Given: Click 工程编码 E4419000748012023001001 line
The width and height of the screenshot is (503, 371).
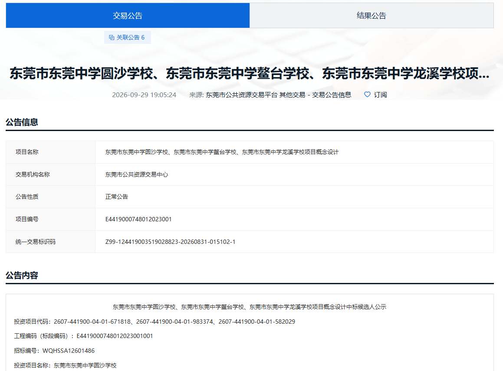Looking at the screenshot, I should [83, 336].
